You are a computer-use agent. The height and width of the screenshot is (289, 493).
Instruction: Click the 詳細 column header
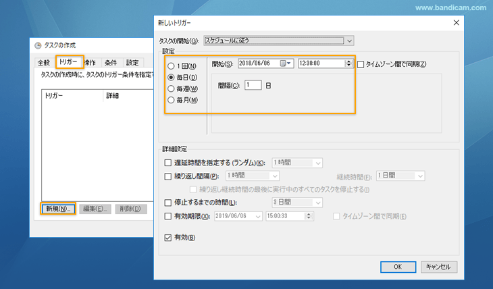click(x=129, y=96)
